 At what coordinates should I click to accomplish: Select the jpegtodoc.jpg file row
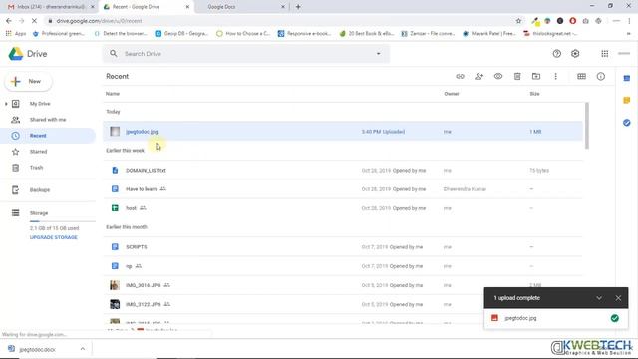point(343,132)
